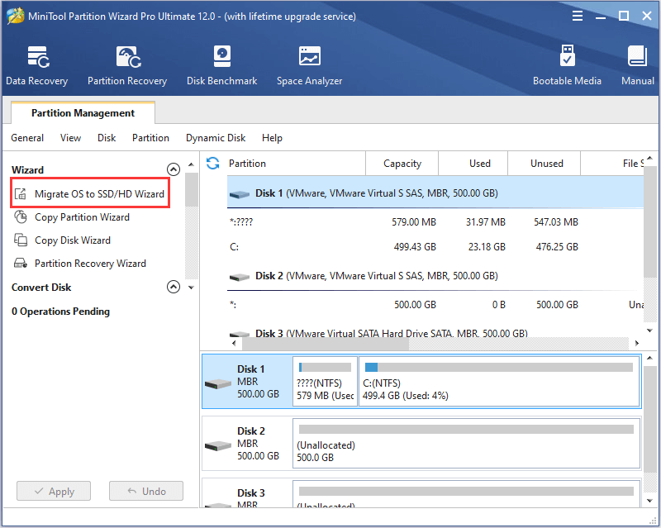
Task: Select Disk 2 Unallocated 500.0 GB block
Action: pos(466,443)
